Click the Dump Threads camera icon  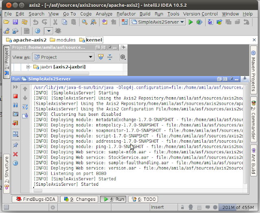(x=15, y=114)
